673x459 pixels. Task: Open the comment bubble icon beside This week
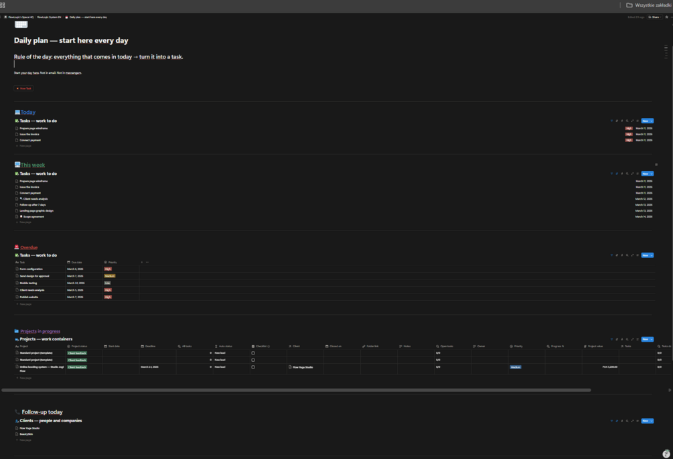(656, 164)
